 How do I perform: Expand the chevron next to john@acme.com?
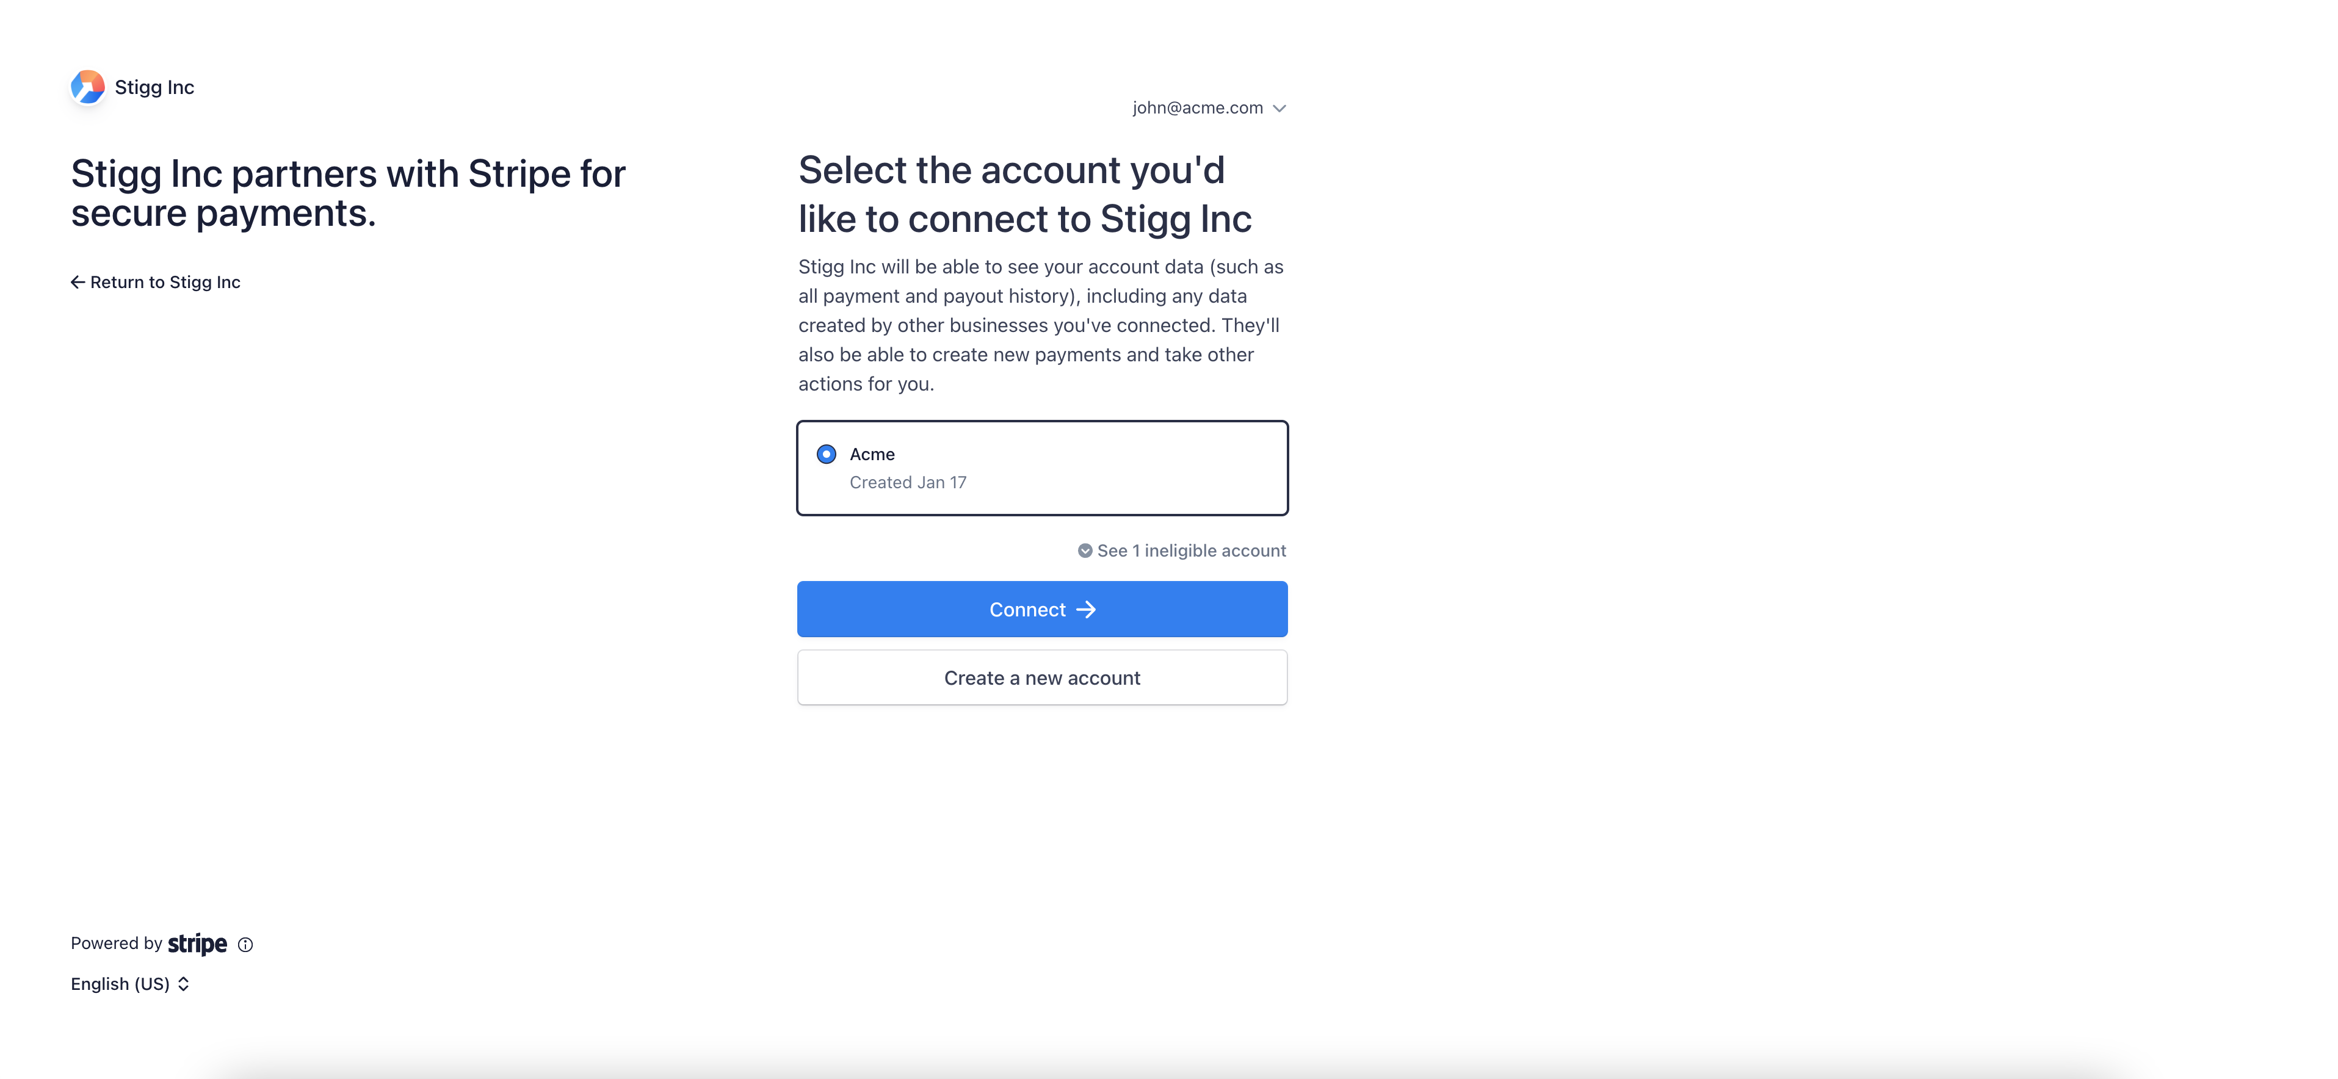click(x=1279, y=108)
